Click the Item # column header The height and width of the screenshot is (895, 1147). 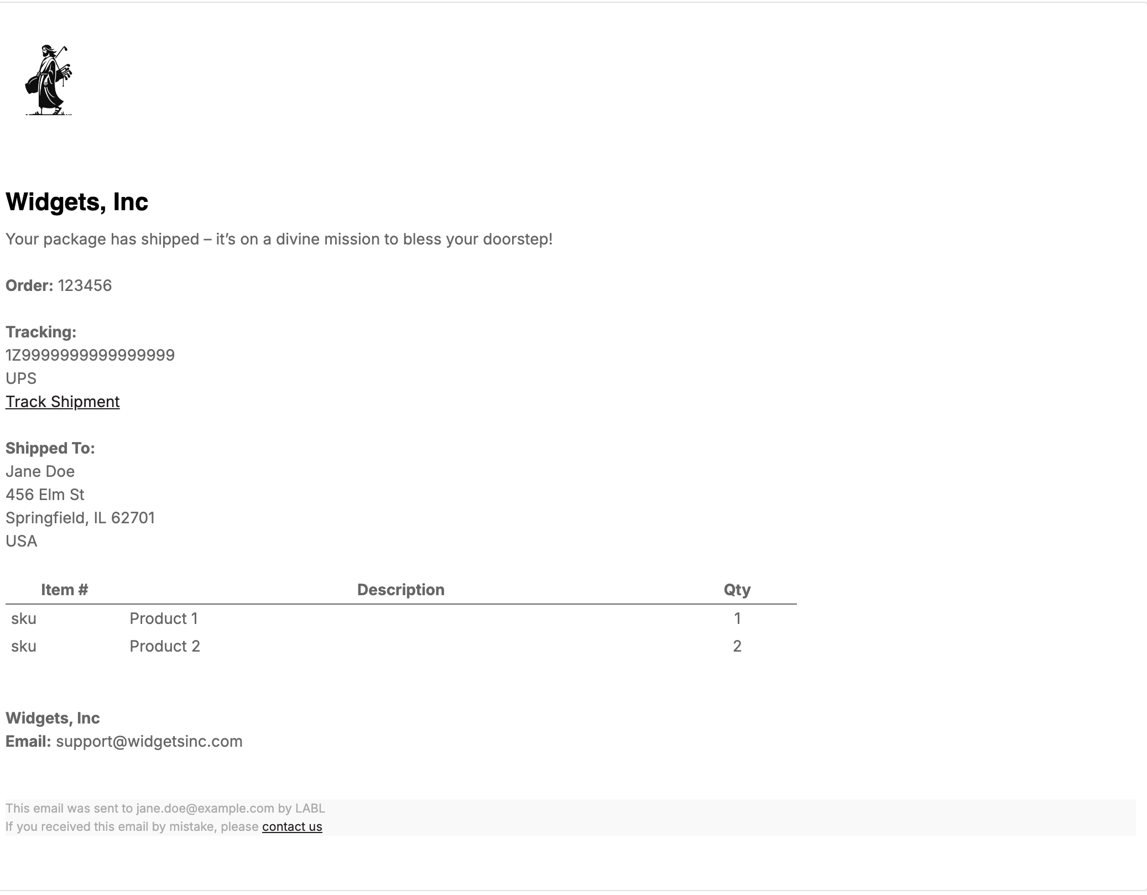pos(64,590)
